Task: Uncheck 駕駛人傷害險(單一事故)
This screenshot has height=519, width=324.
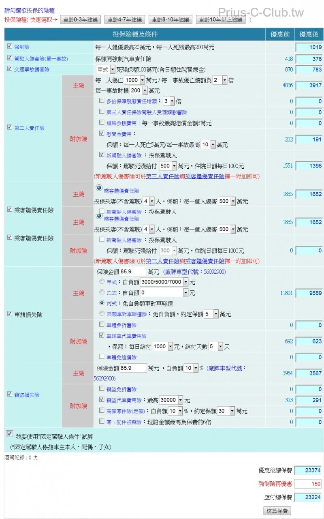Action: pos(10,58)
